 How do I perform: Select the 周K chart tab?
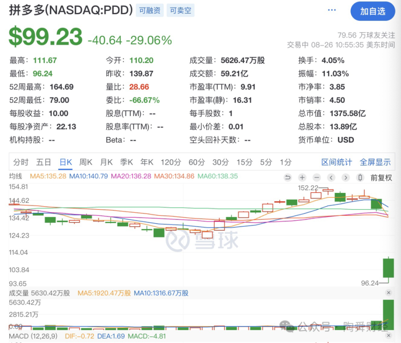pyautogui.click(x=86, y=162)
